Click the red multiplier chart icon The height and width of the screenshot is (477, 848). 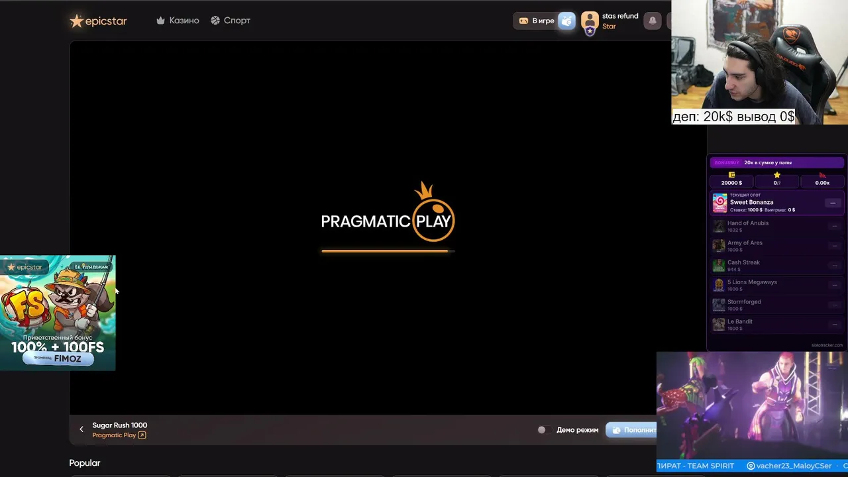(x=822, y=175)
